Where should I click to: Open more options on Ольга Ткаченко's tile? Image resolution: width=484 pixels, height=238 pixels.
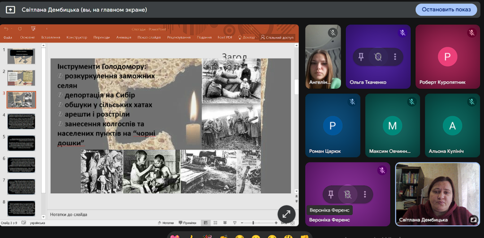click(395, 57)
